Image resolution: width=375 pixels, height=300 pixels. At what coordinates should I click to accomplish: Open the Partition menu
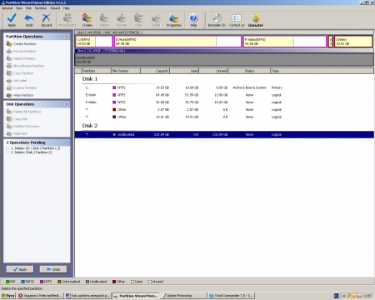pos(41,8)
